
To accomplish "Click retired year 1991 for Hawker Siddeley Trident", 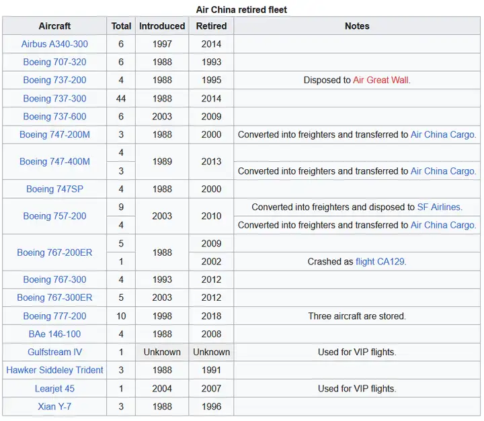I will pyautogui.click(x=212, y=370).
